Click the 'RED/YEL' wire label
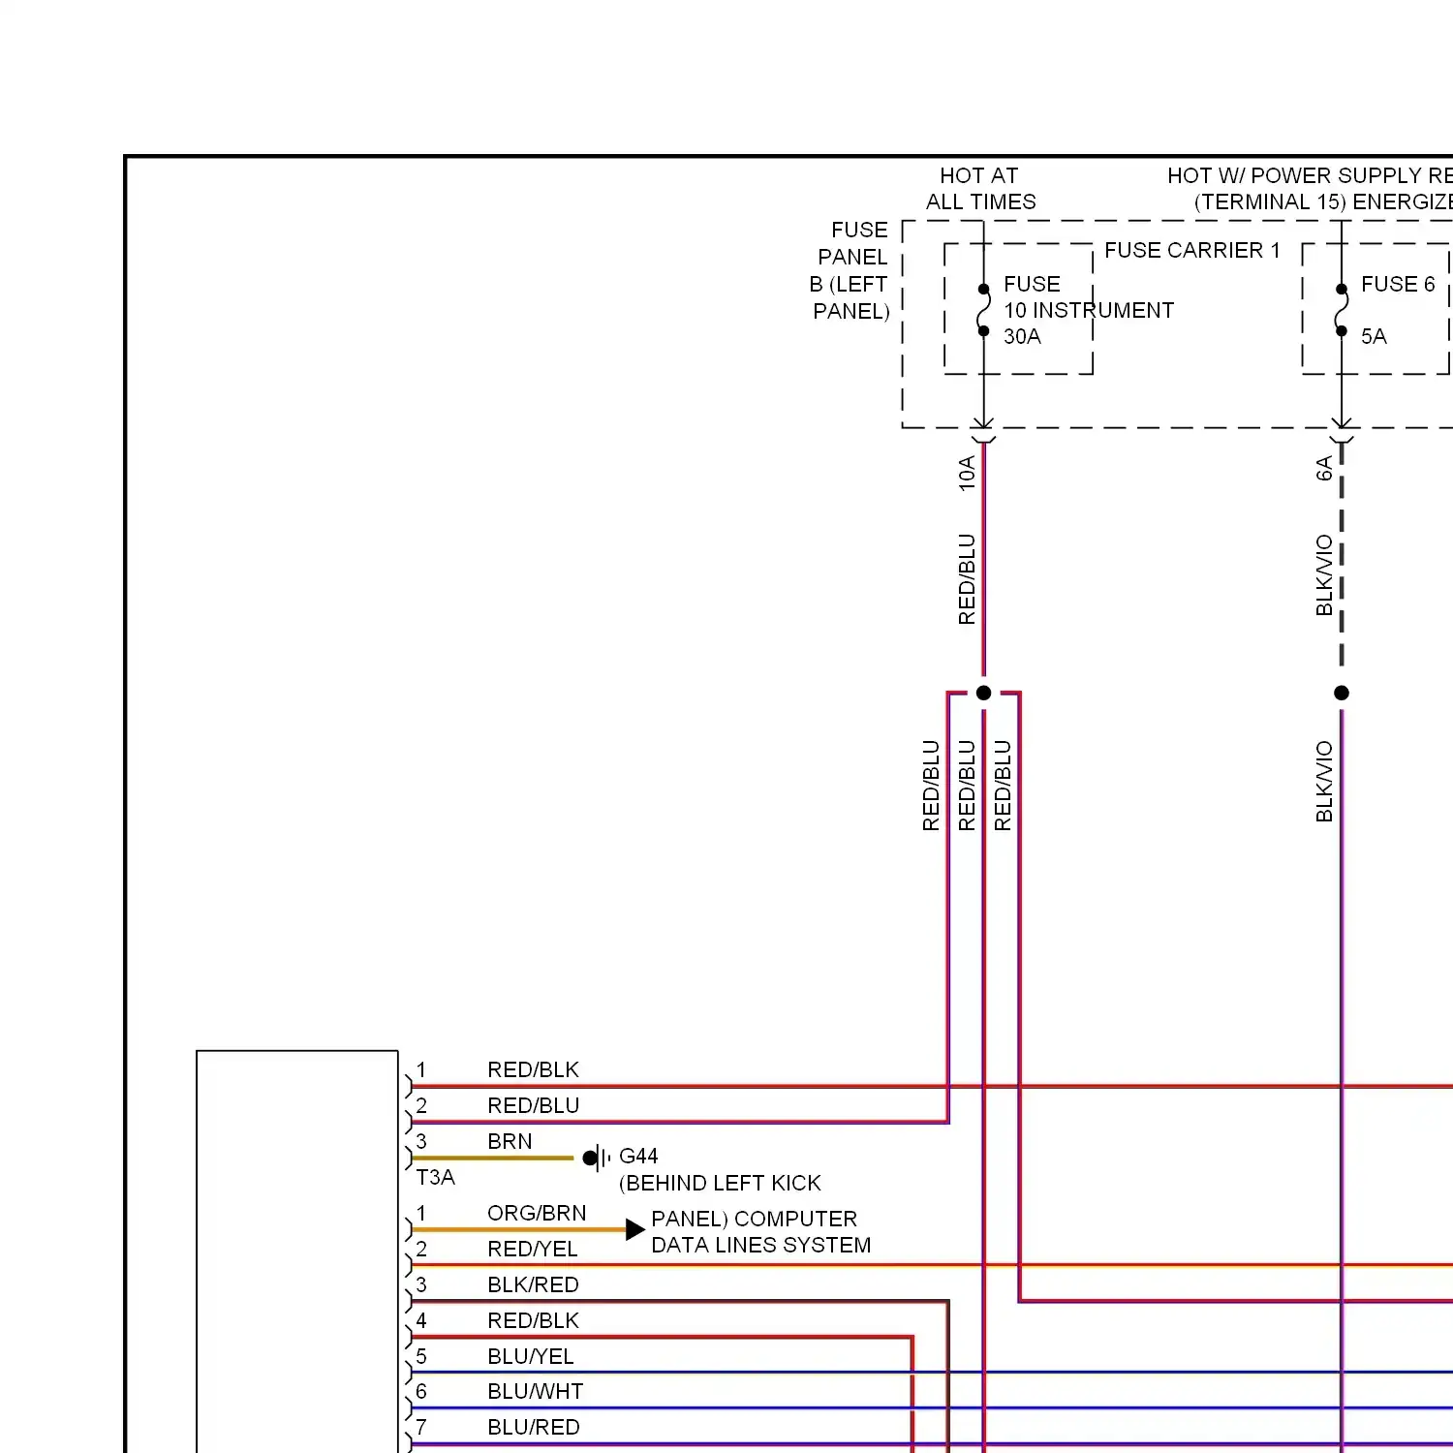This screenshot has width=1453, height=1453. pos(533,1249)
